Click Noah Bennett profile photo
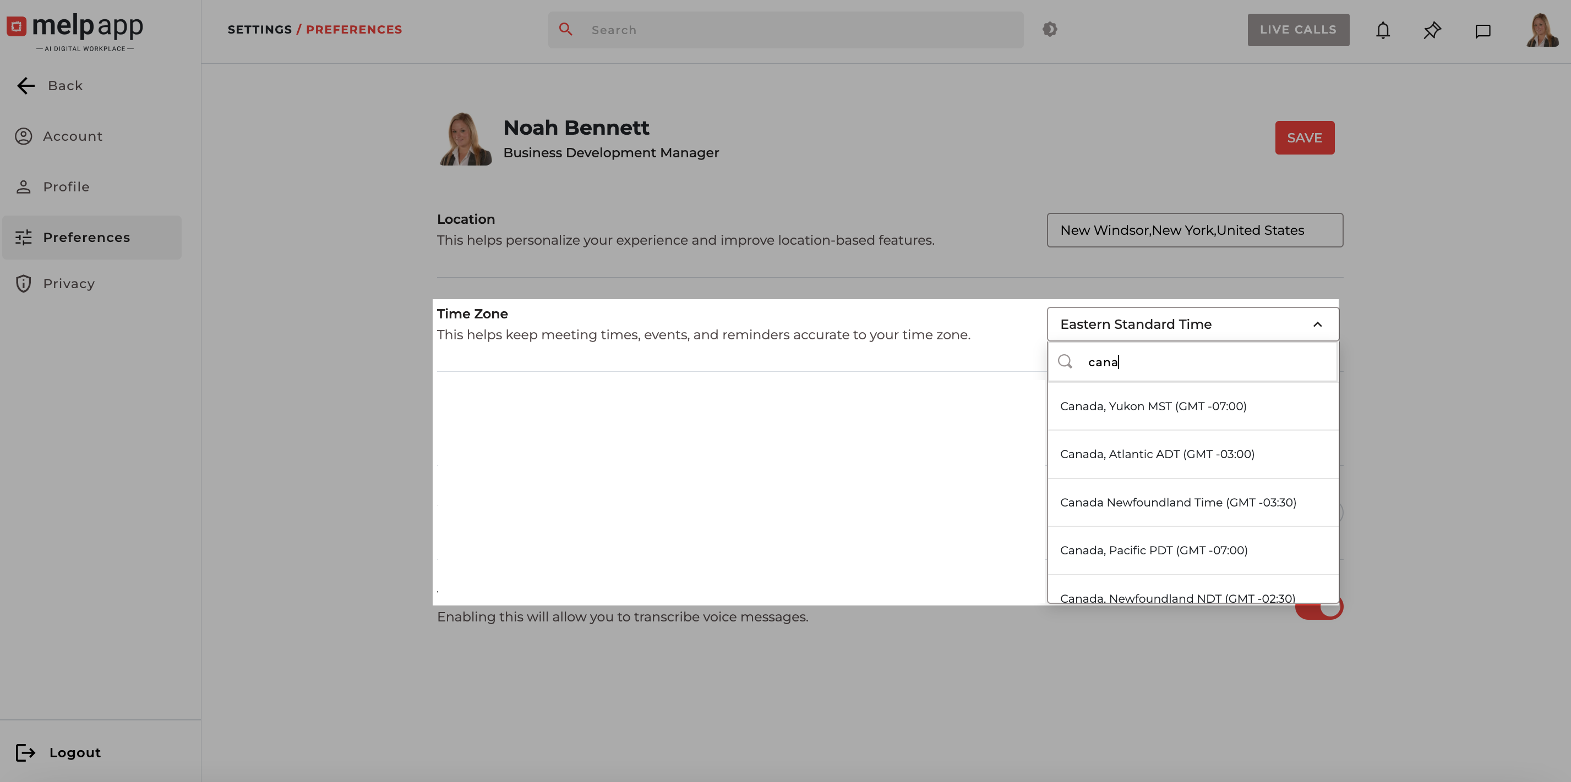This screenshot has width=1571, height=782. [465, 139]
